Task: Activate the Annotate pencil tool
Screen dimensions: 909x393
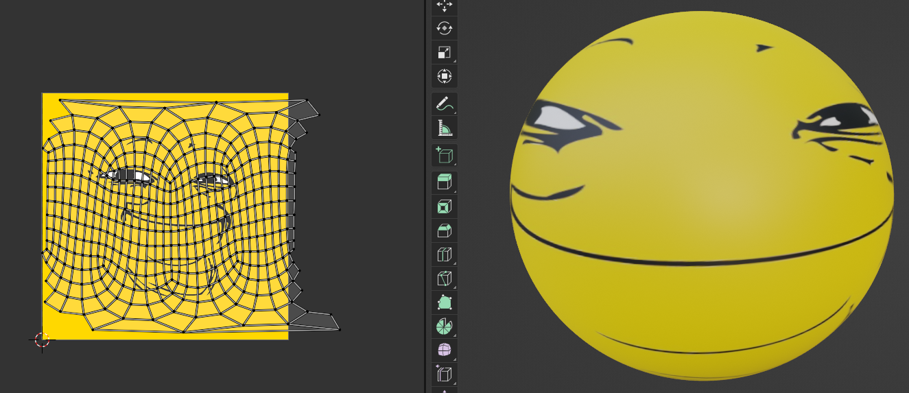Action: click(x=444, y=104)
